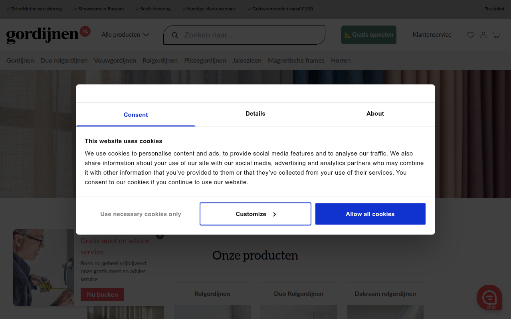This screenshot has height=319, width=511.
Task: Open the Magnetische frames menu item
Action: click(296, 61)
